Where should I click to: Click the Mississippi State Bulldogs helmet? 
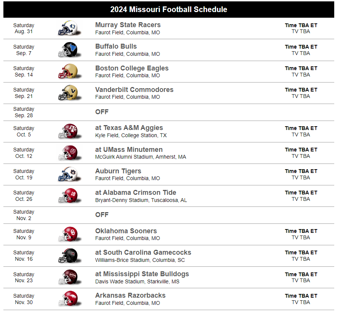click(68, 277)
